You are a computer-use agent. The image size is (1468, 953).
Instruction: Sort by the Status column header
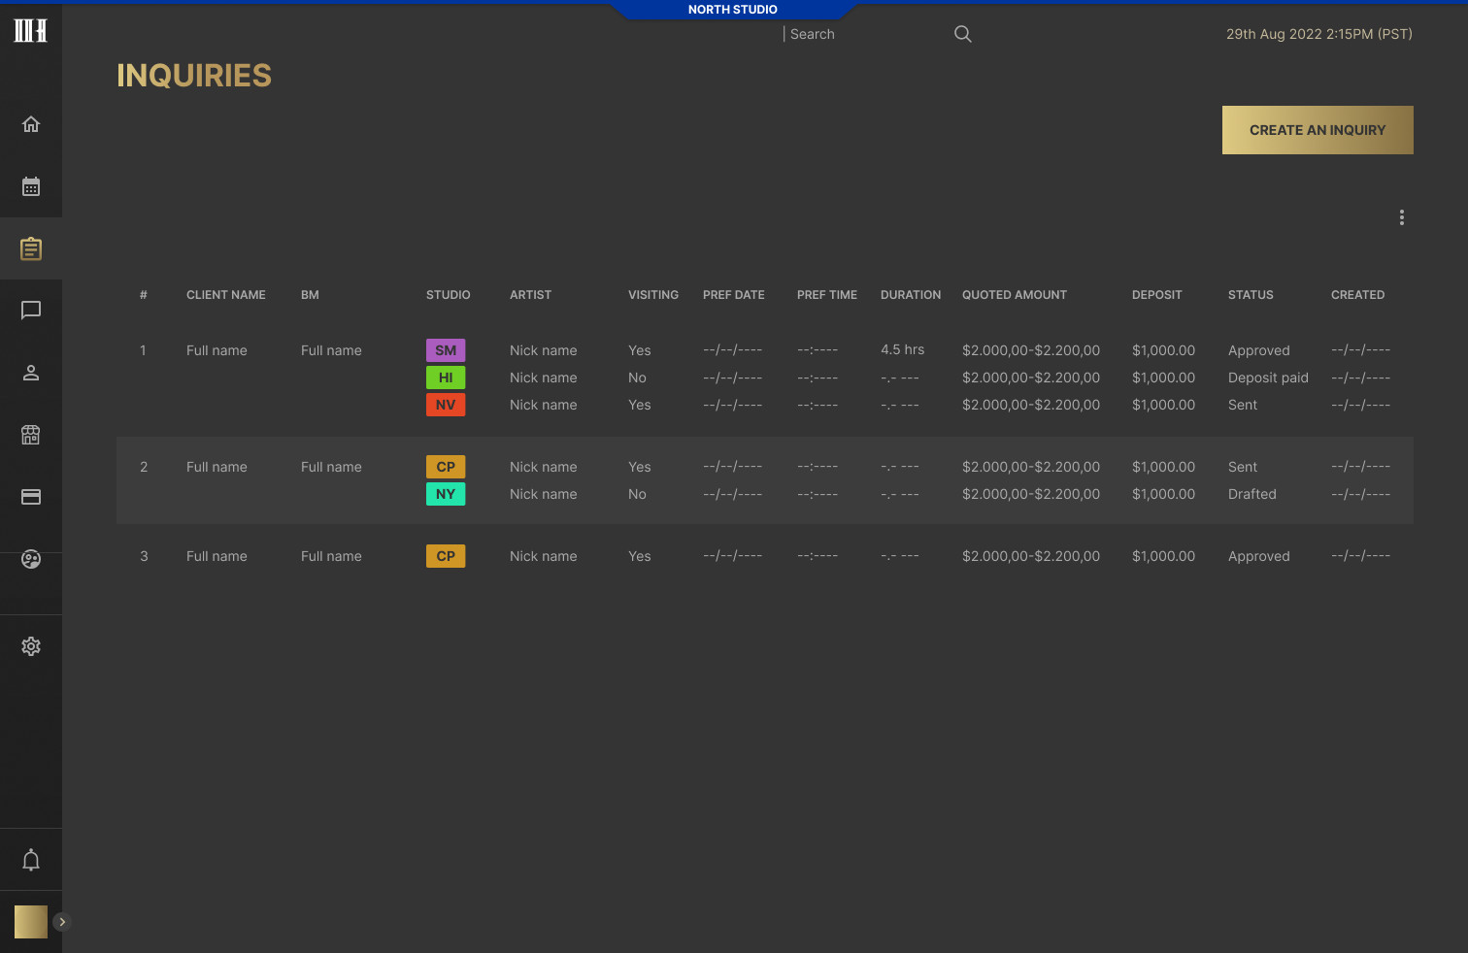1251,295
